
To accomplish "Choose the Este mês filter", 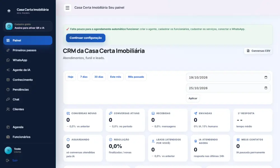I will tap(116, 77).
